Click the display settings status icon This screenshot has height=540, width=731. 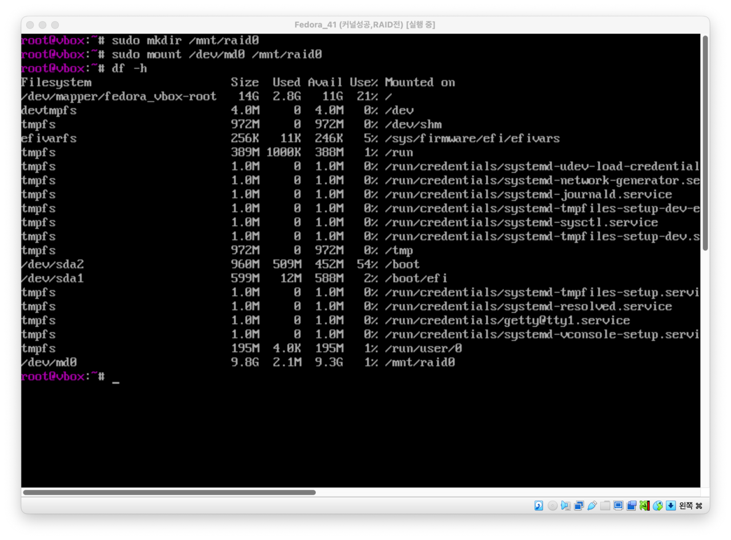tap(618, 505)
